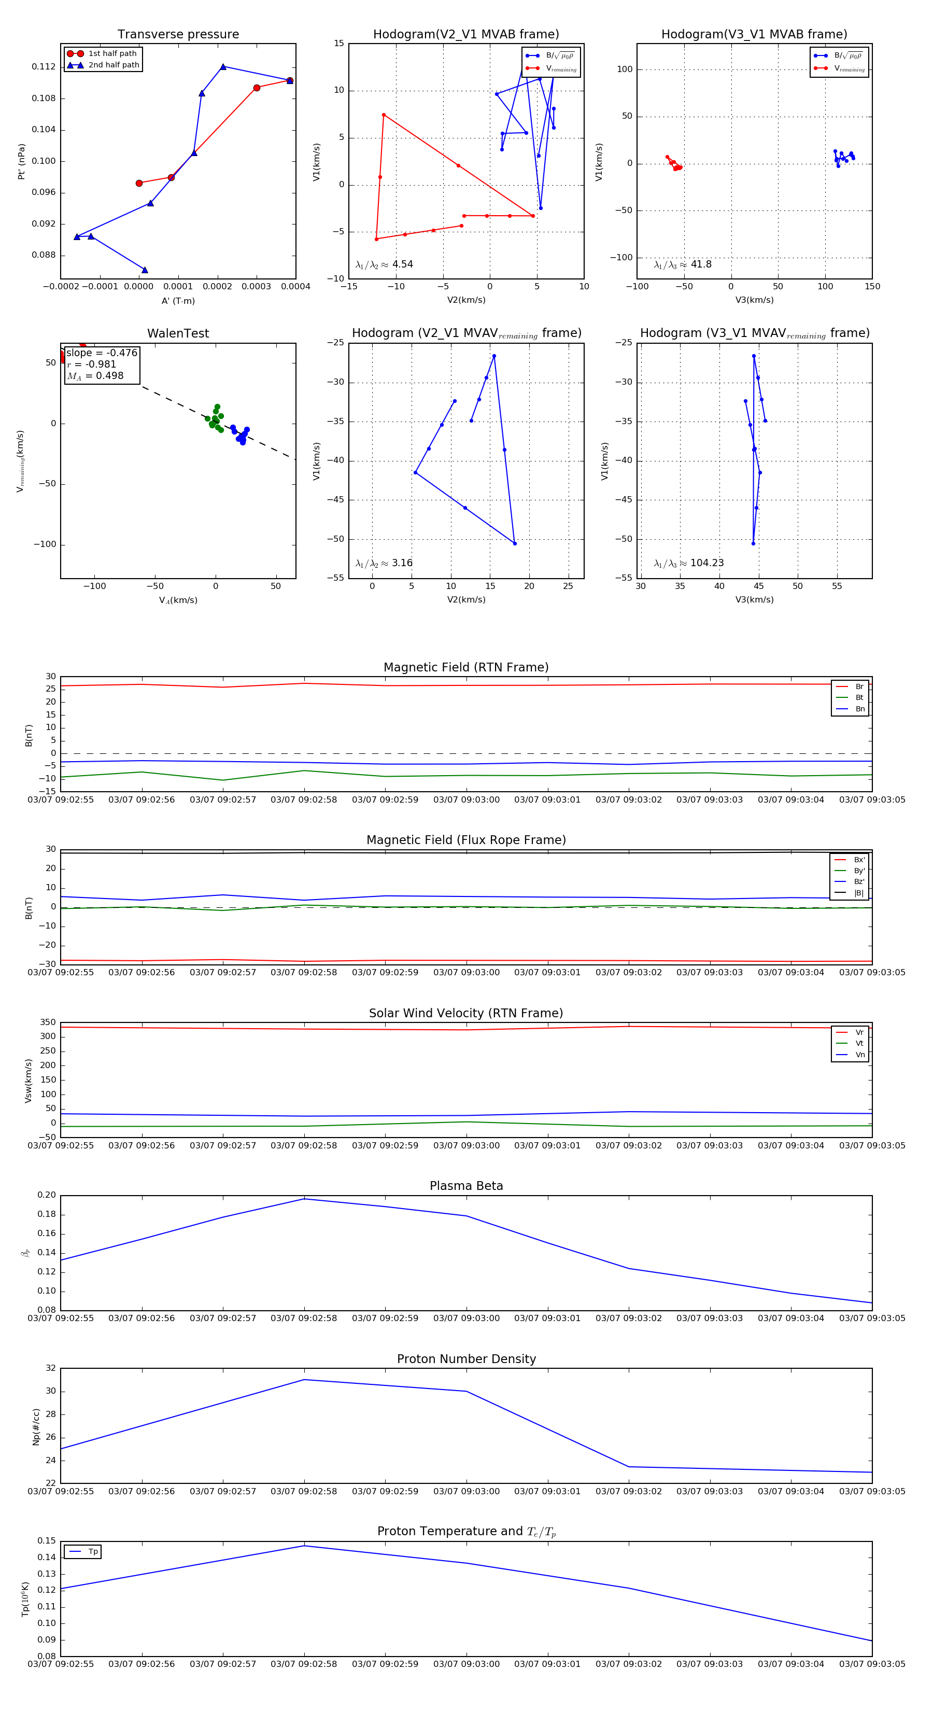Image resolution: width=933 pixels, height=1711 pixels.
Task: Click 'Solar Wind Velocity (RTN Frame)' title
Action: [x=466, y=1014]
